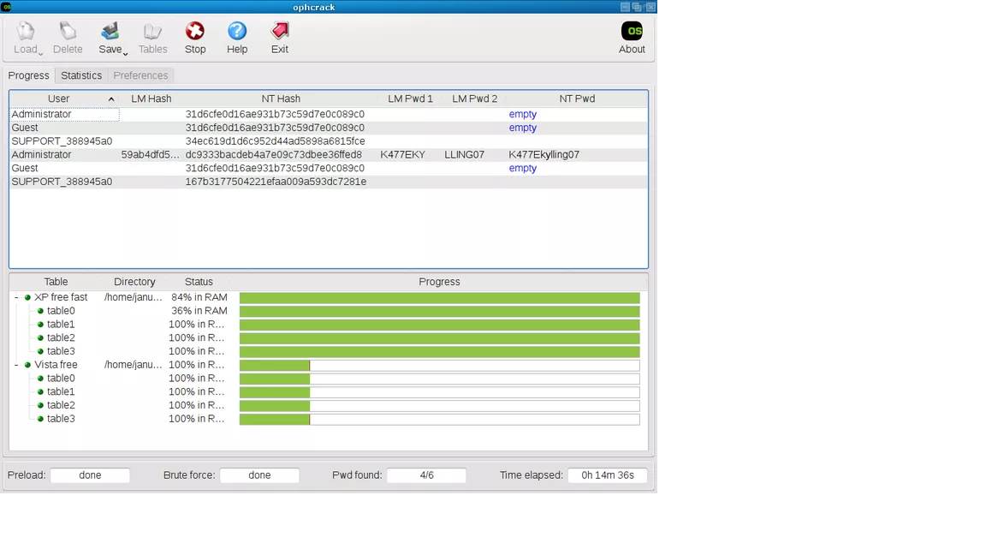Click the NT Pwd column header
The image size is (986, 555).
[x=577, y=98]
